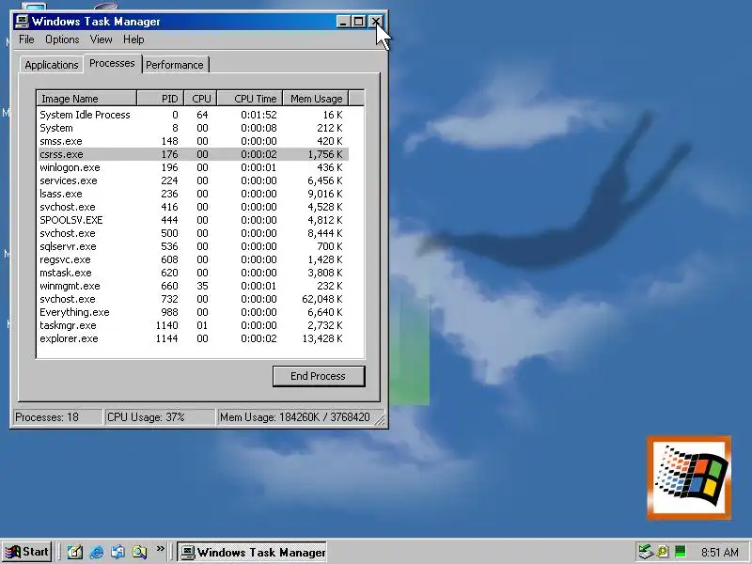Switch to the Performance tab

[175, 65]
